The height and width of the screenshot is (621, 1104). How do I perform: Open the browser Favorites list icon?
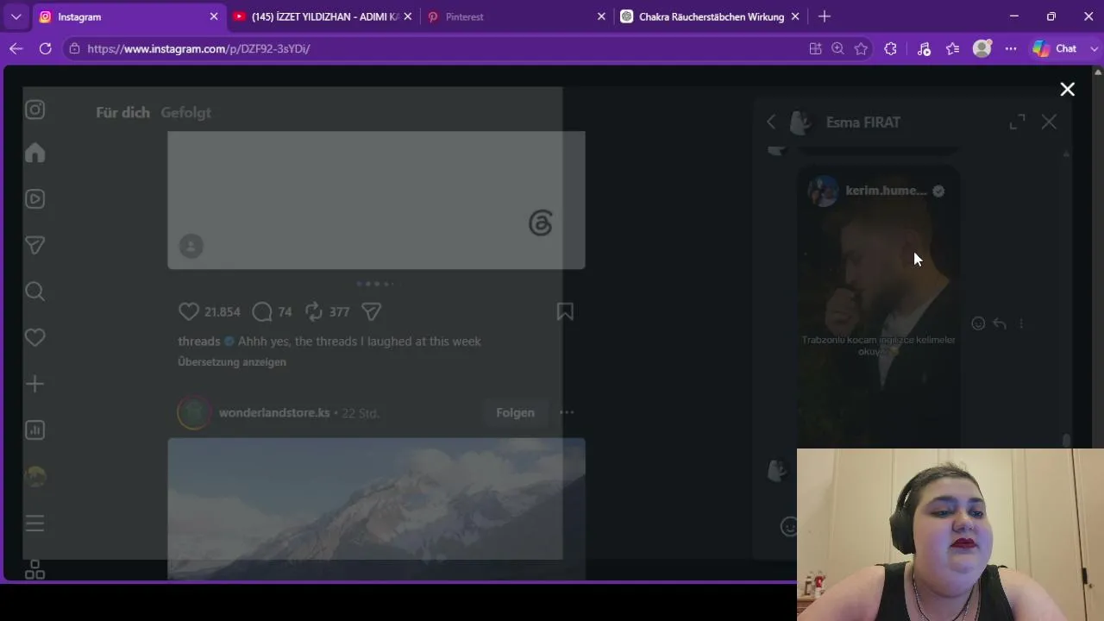953,49
